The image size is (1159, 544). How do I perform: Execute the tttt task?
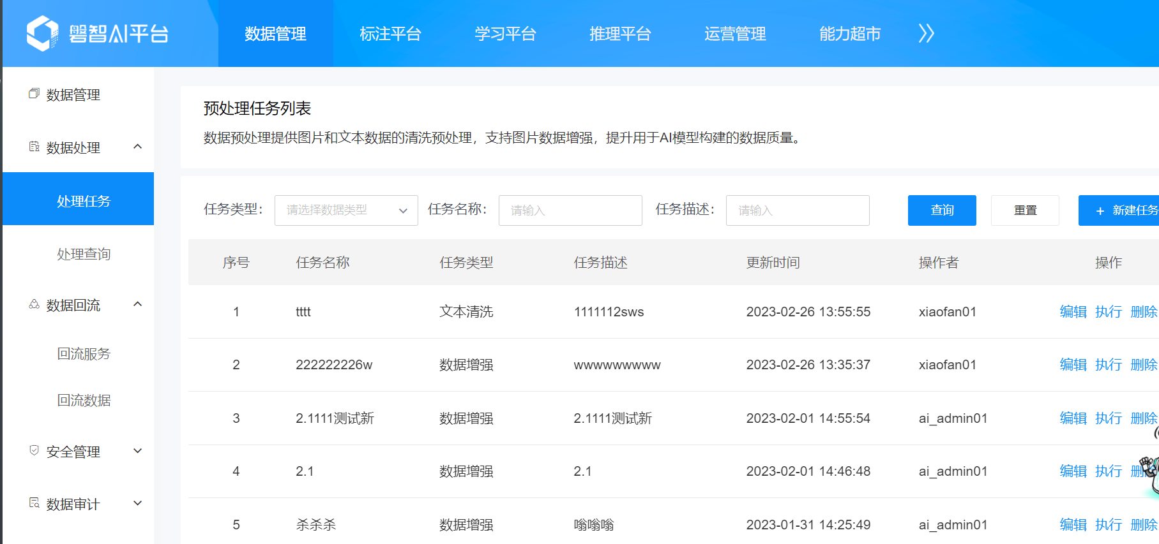[1108, 311]
